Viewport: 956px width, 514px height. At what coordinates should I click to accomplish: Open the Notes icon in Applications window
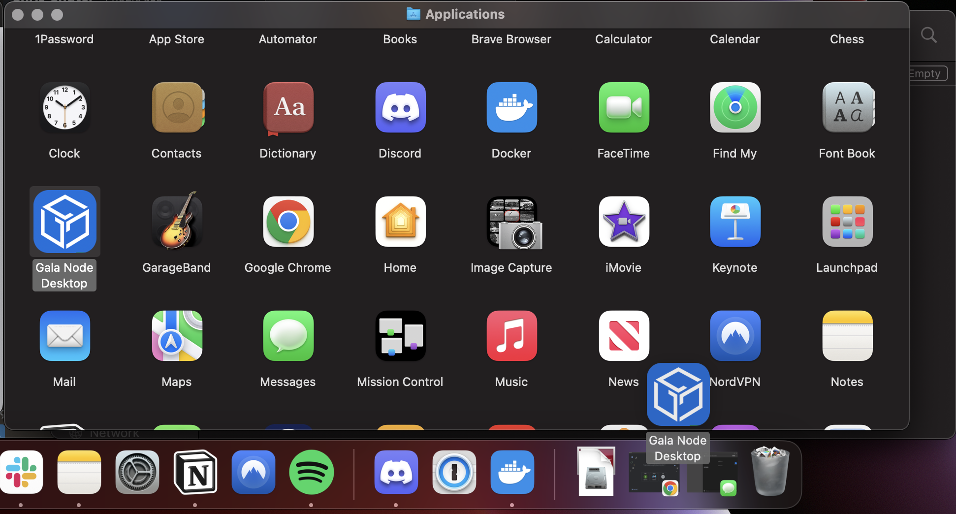[x=847, y=336]
